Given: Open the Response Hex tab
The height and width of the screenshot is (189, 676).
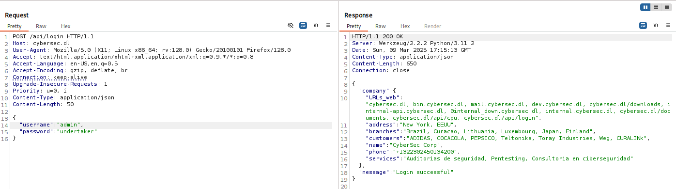Looking at the screenshot, I should [405, 26].
